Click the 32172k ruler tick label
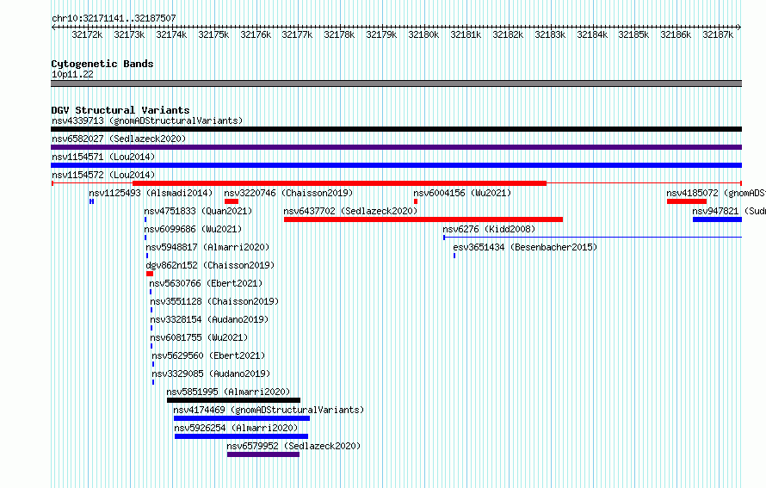The height and width of the screenshot is (488, 766). click(87, 34)
